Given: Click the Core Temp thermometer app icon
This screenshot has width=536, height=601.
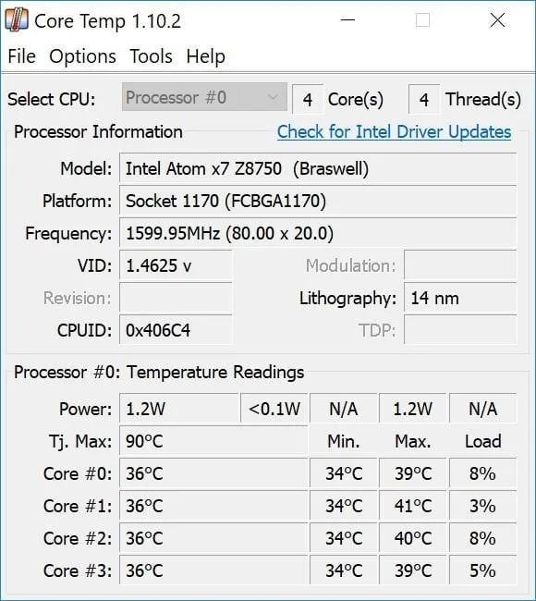Looking at the screenshot, I should tap(17, 20).
